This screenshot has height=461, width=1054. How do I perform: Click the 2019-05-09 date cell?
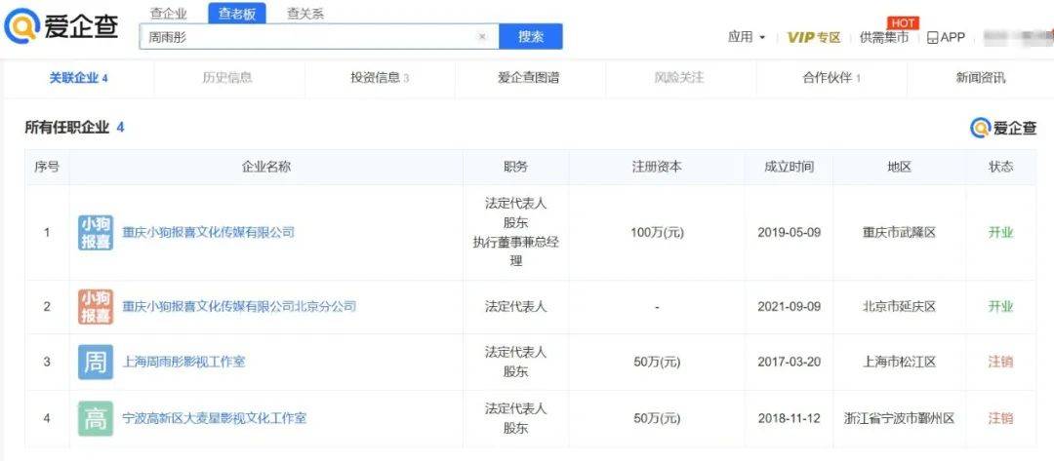pyautogui.click(x=790, y=233)
